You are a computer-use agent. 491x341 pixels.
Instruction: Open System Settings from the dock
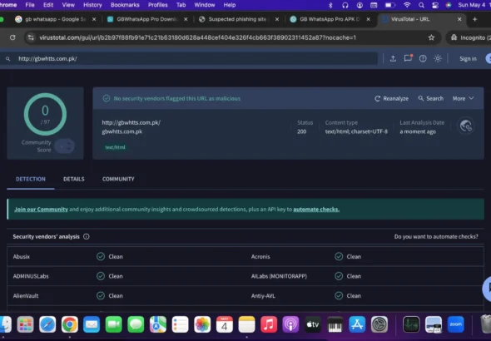(379, 324)
